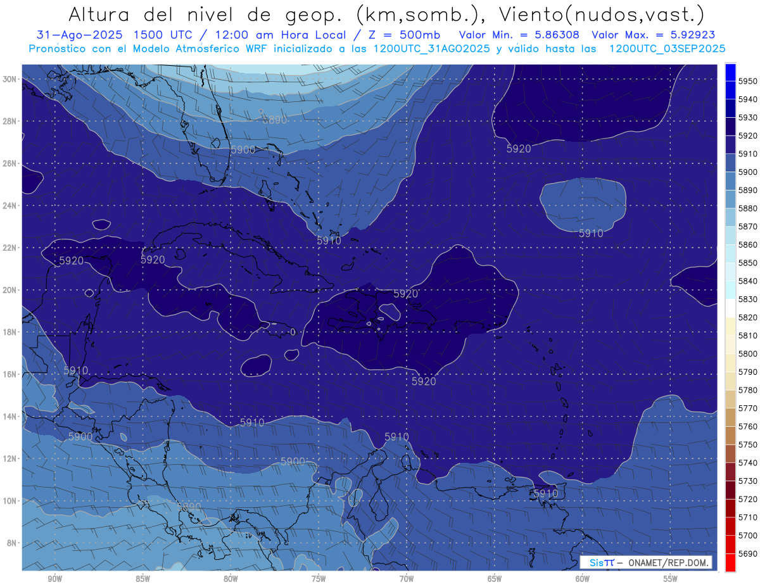Click the 18N latitude axis label
The height and width of the screenshot is (587, 760).
[9, 332]
